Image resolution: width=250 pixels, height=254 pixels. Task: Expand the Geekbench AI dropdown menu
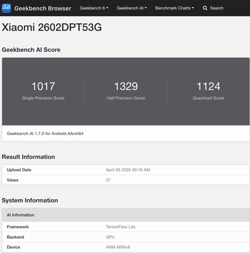point(132,8)
